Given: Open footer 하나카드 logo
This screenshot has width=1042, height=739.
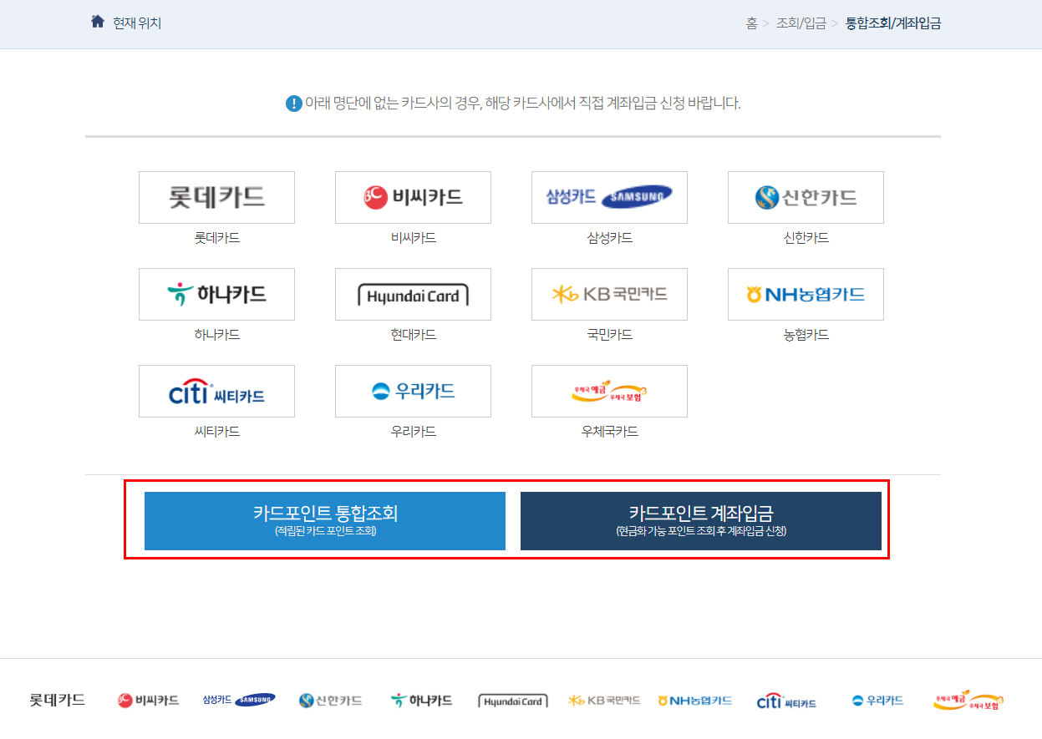Looking at the screenshot, I should point(422,700).
